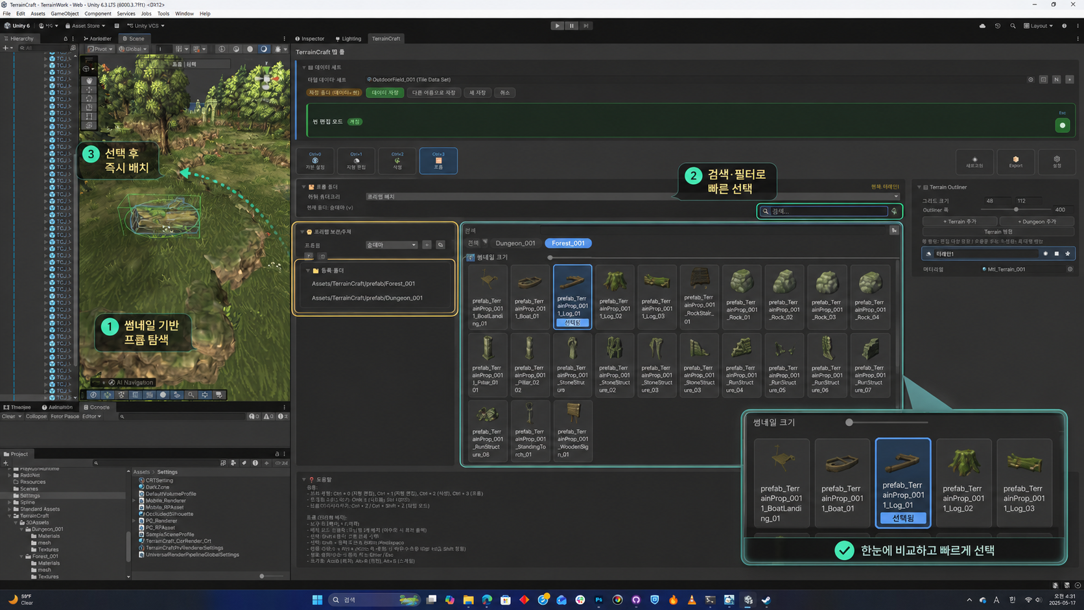Image resolution: width=1084 pixels, height=610 pixels.
Task: Switch to the Lighting tab
Action: (349, 39)
